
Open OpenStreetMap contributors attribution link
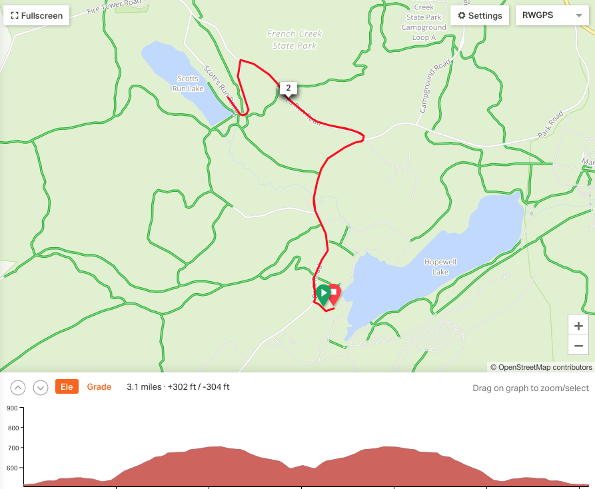coord(541,367)
